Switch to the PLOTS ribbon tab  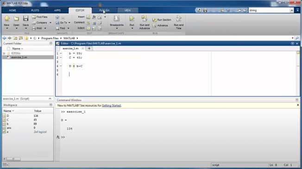coord(35,10)
